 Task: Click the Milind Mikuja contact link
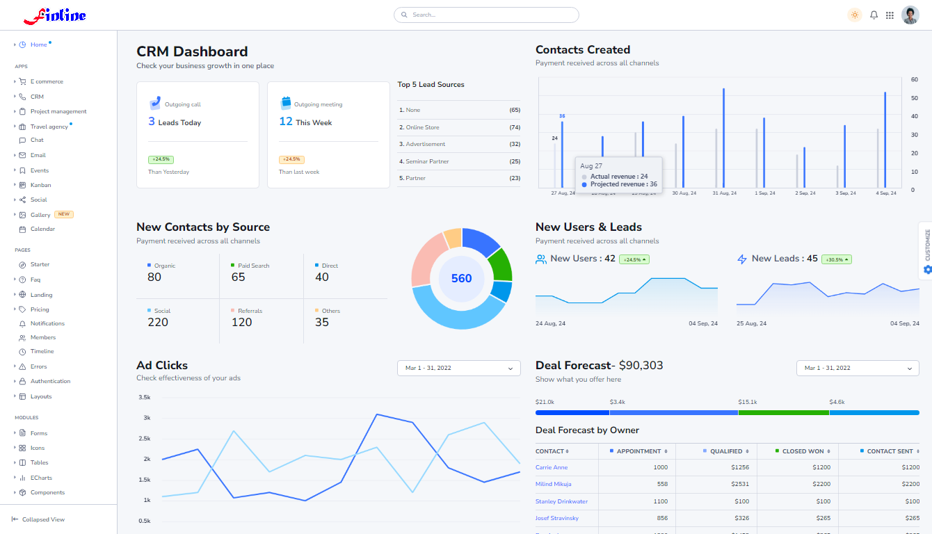553,484
